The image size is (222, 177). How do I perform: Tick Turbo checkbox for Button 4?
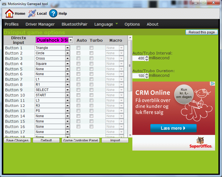92,63
